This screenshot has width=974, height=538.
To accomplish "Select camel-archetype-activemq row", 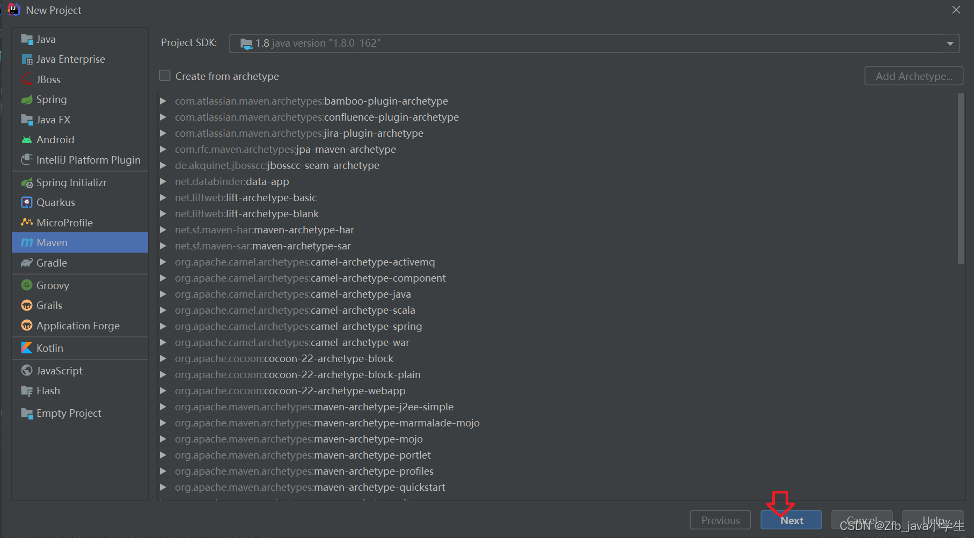I will tap(557, 262).
